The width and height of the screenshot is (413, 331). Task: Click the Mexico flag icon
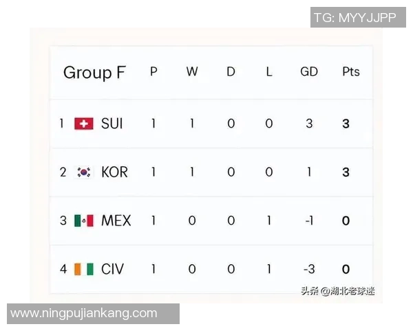pyautogui.click(x=84, y=221)
